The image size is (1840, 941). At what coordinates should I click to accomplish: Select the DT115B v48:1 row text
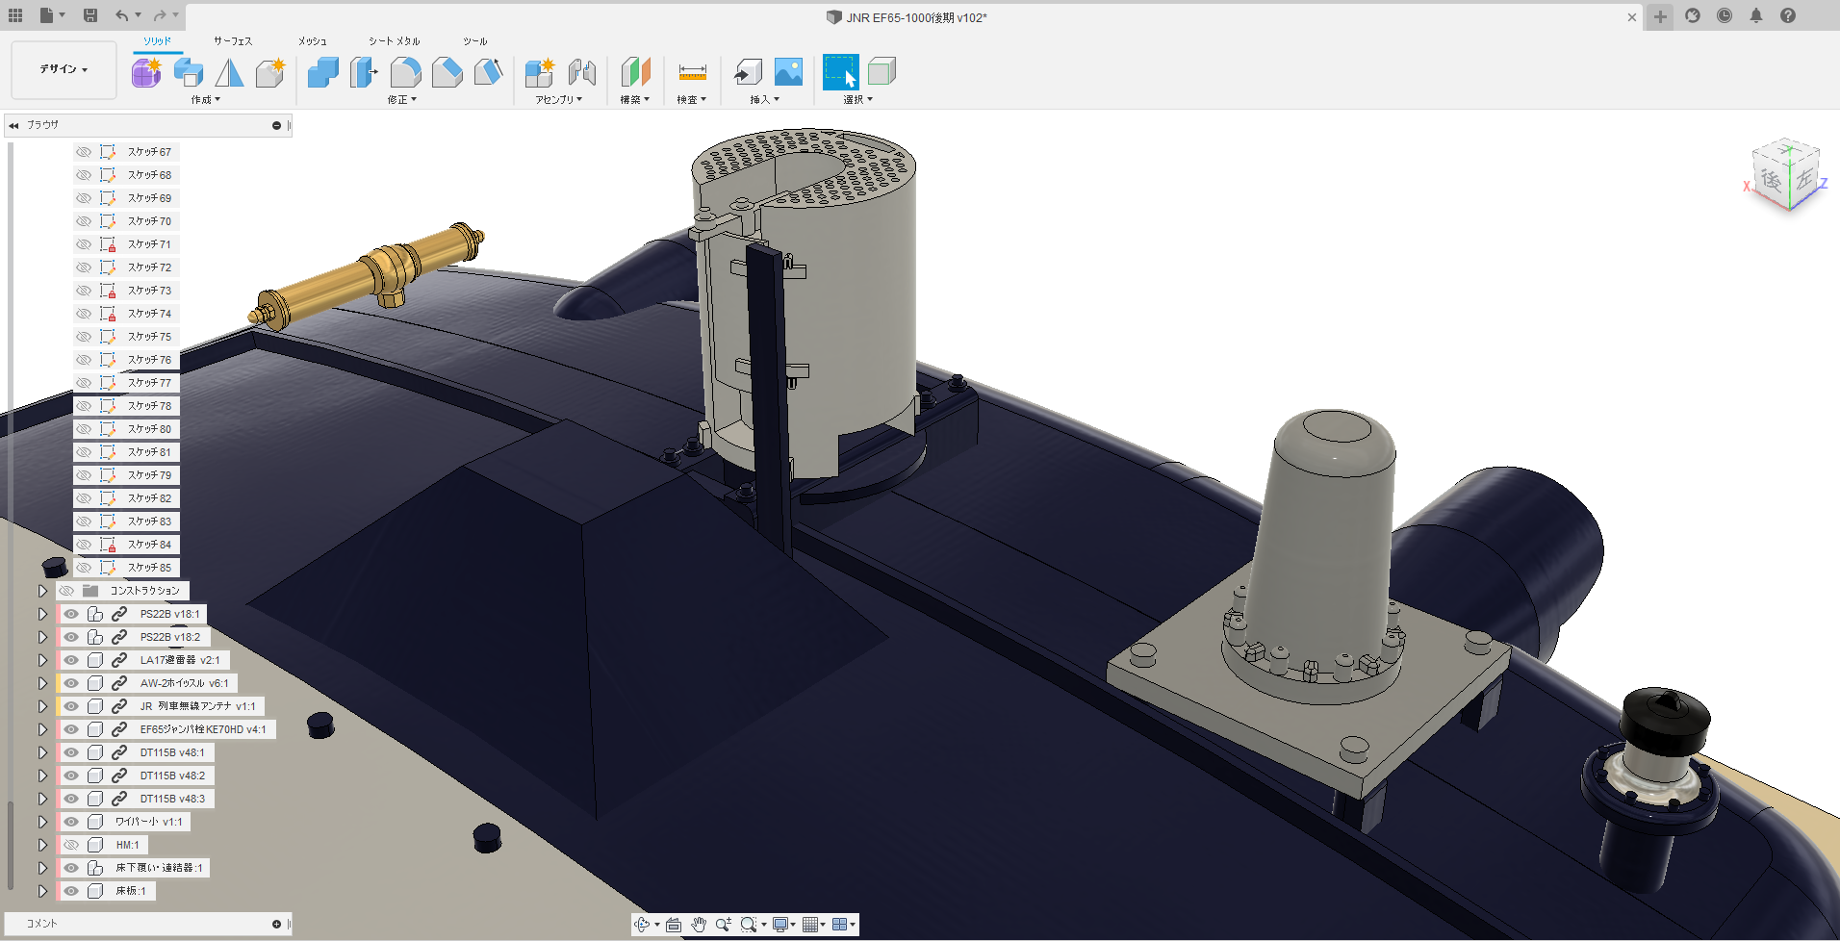click(x=172, y=752)
